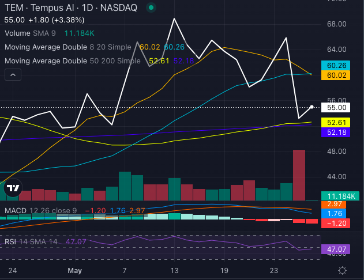Click the 60.26 cyan price label

coord(336,65)
